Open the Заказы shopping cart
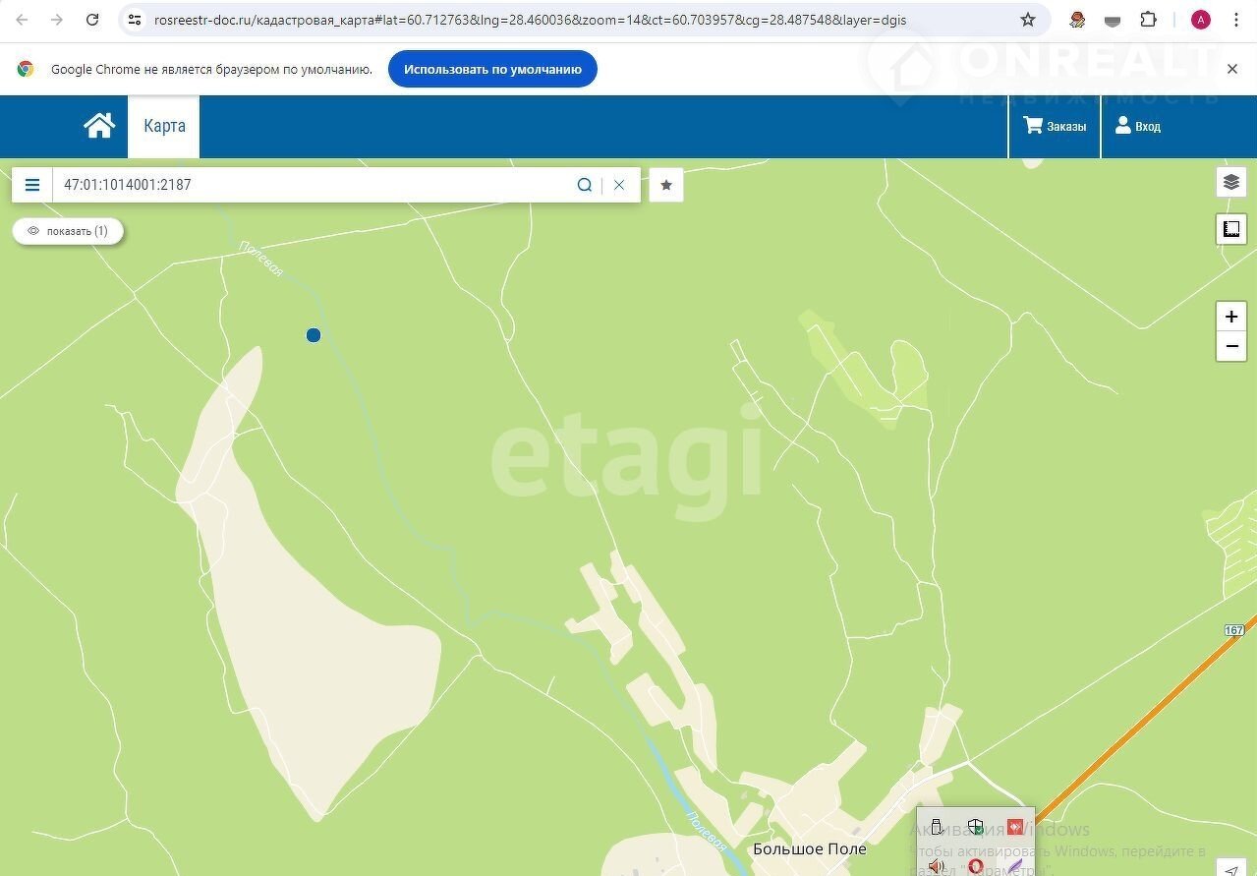This screenshot has height=876, width=1257. (x=1055, y=126)
